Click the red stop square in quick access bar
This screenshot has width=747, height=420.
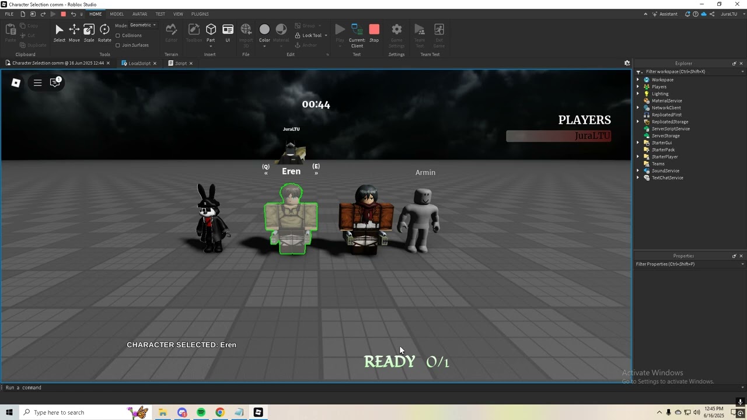pyautogui.click(x=63, y=14)
